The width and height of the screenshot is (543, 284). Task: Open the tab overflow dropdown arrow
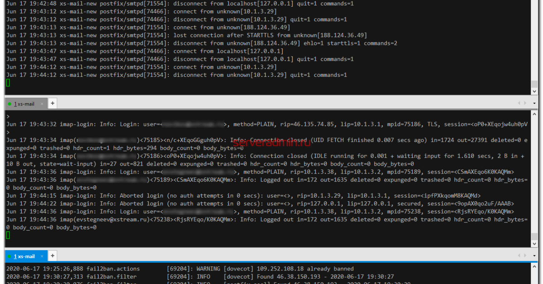[534, 103]
